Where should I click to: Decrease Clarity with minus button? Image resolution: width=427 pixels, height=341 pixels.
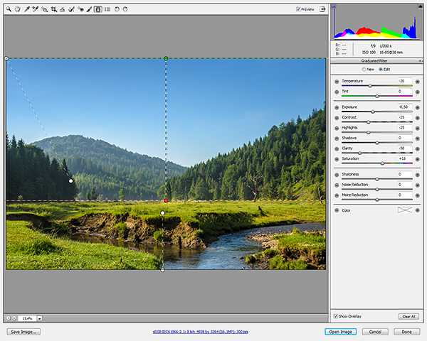point(337,149)
